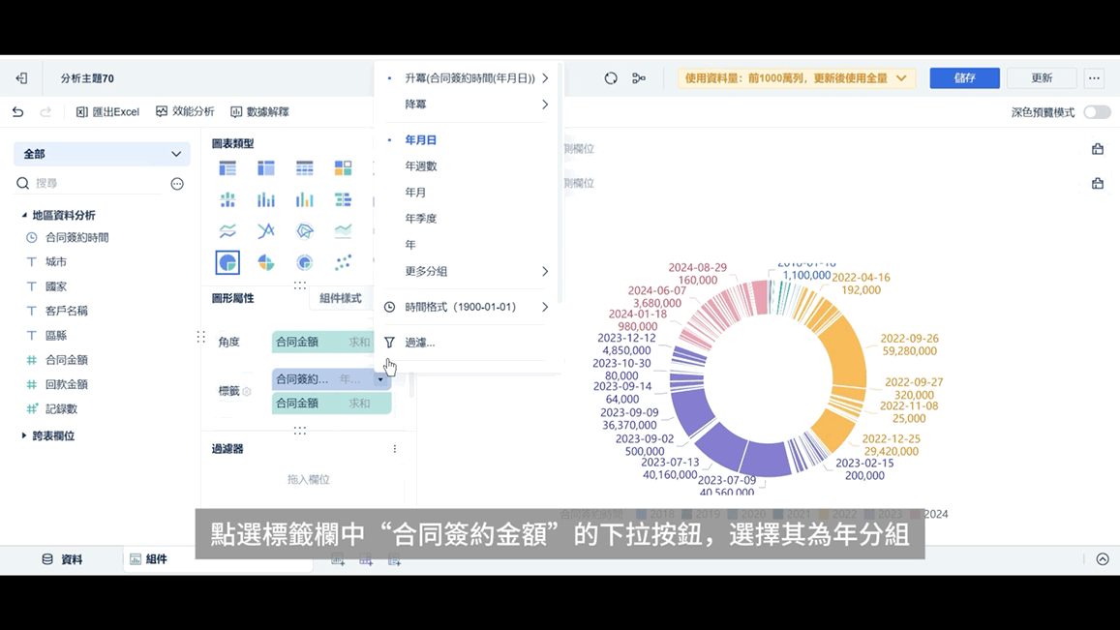
Task: Switch to the 圖形屬性 tab
Action: pos(233,299)
